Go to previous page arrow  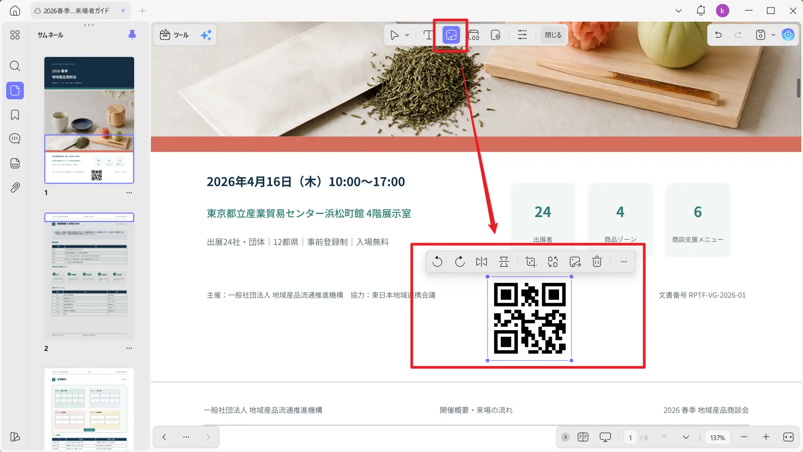664,437
